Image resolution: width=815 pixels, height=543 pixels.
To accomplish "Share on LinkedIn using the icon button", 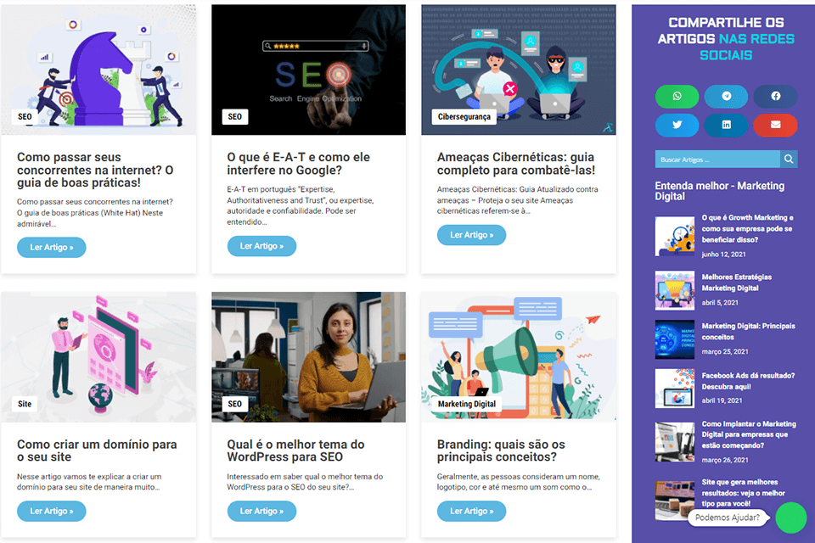I will [726, 125].
